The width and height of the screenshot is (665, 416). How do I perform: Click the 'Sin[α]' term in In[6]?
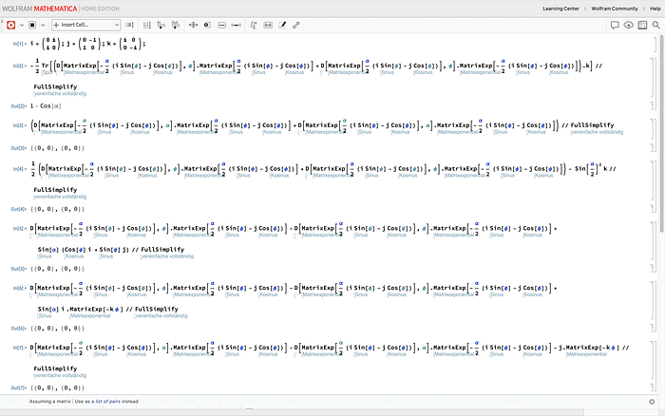point(47,309)
